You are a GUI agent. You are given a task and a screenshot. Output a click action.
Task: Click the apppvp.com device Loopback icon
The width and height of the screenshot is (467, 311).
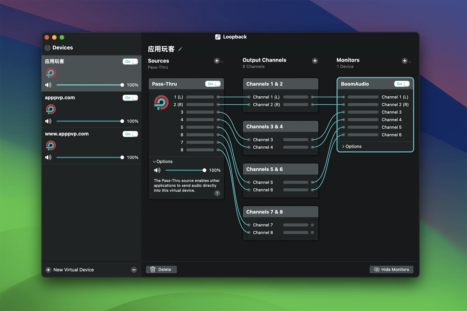point(51,109)
